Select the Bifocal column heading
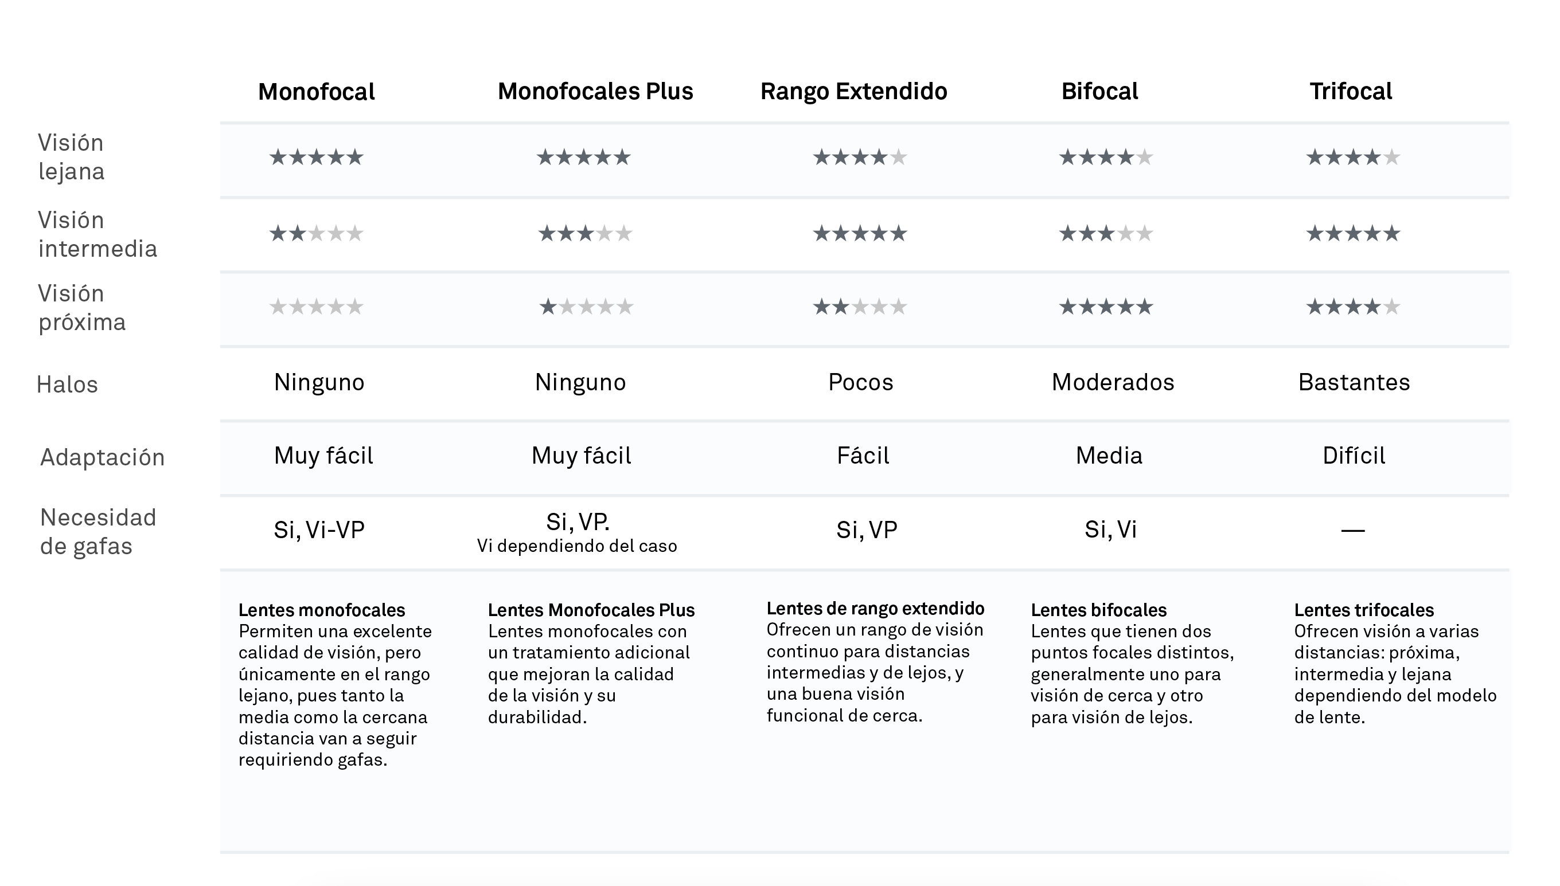The width and height of the screenshot is (1560, 886). [1099, 91]
